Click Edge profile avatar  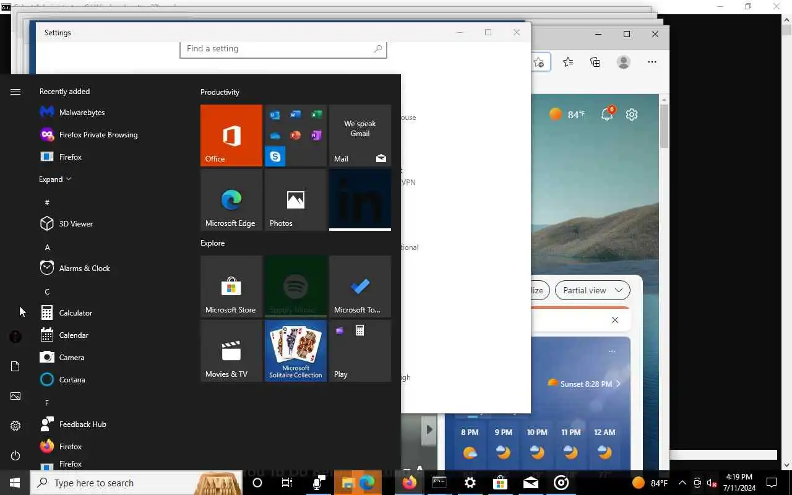coord(624,62)
